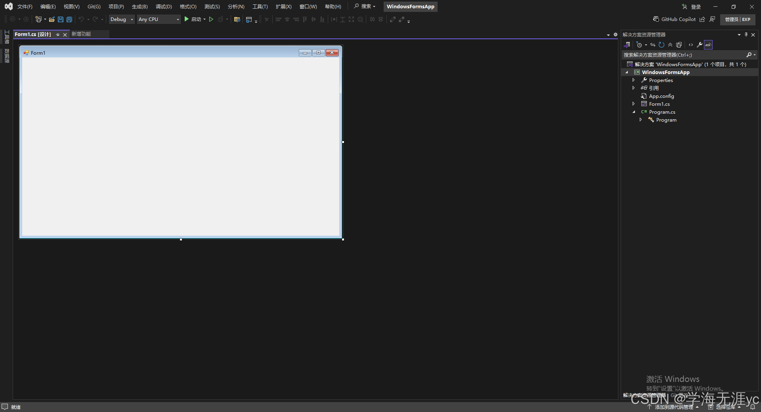Expand the Form1.cs tree node
Image resolution: width=761 pixels, height=412 pixels.
pyautogui.click(x=633, y=104)
